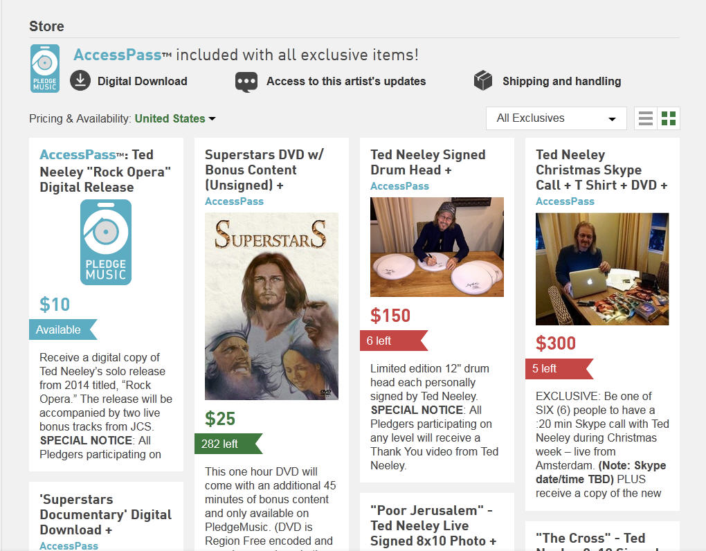Open Superstars DVD cover image

[271, 306]
